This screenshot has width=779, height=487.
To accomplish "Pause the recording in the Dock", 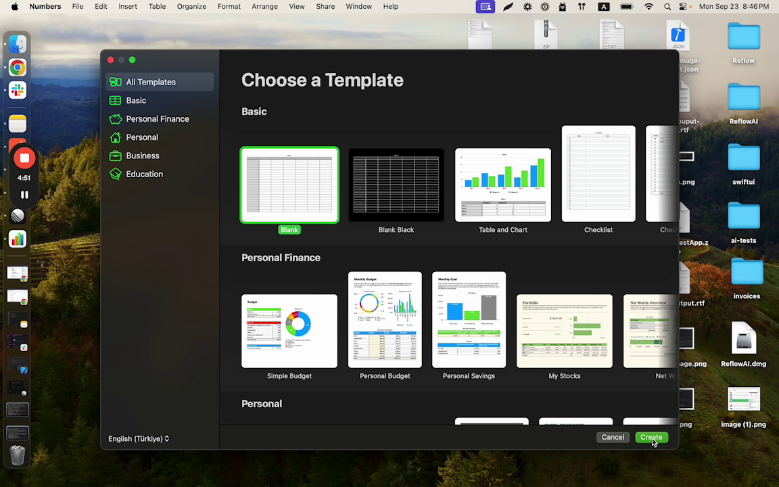I will tap(24, 195).
